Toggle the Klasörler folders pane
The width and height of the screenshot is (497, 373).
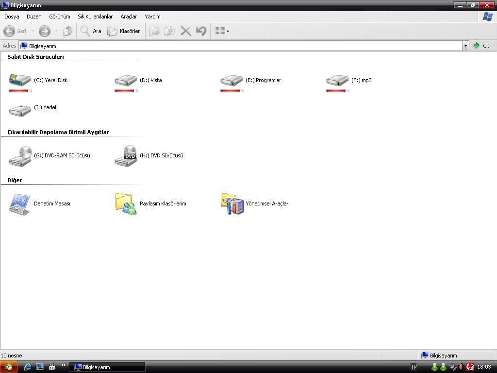(x=124, y=31)
